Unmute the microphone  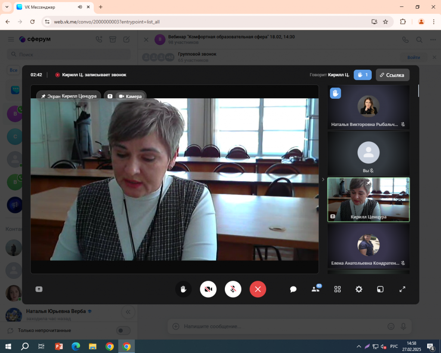pos(233,289)
